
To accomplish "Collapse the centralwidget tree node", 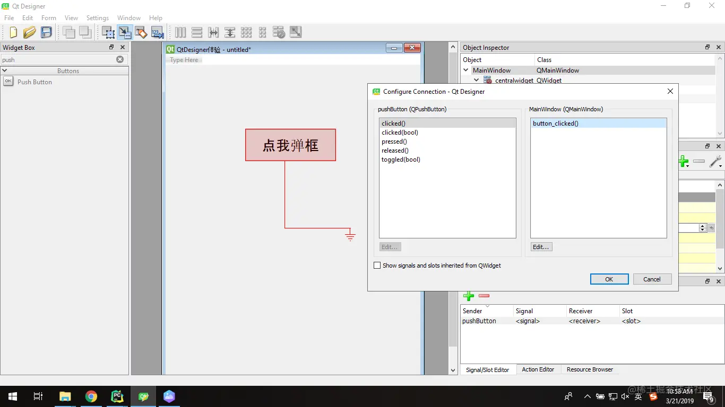I will pos(477,81).
